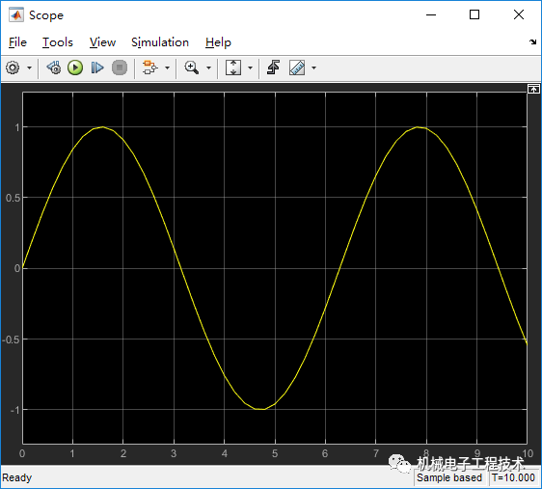Click the 'Sample based' status text
The width and height of the screenshot is (542, 489).
[x=449, y=477]
